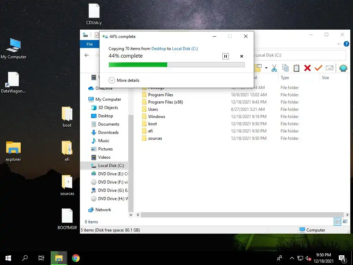Viewport: 353px width, 265px height.
Task: Select the BOOTMGR file on desktop
Action: click(67, 219)
